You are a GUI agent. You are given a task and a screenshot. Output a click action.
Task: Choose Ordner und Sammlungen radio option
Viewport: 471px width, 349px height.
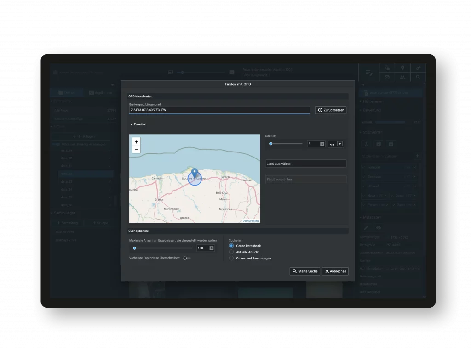[x=231, y=258]
